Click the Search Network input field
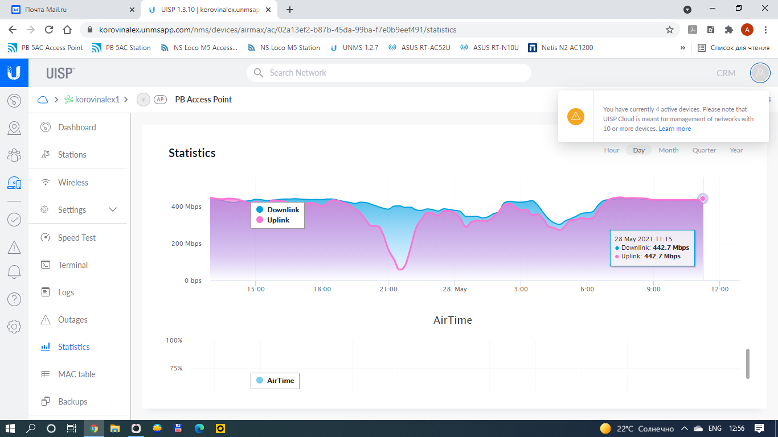778x437 pixels. pos(388,73)
